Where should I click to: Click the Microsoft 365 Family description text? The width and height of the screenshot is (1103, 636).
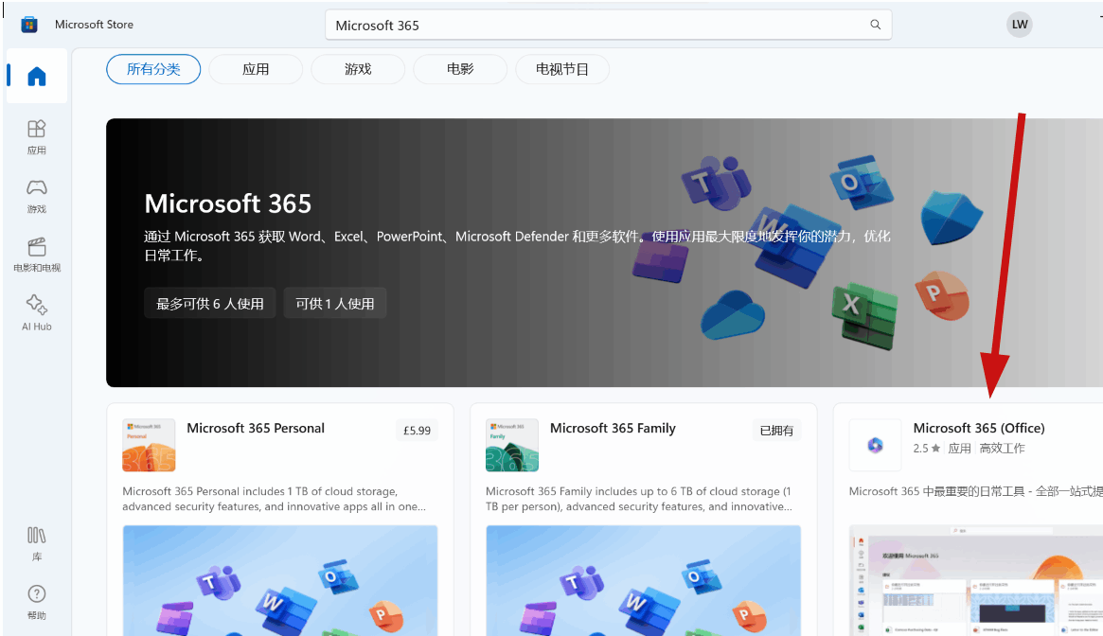pos(639,499)
